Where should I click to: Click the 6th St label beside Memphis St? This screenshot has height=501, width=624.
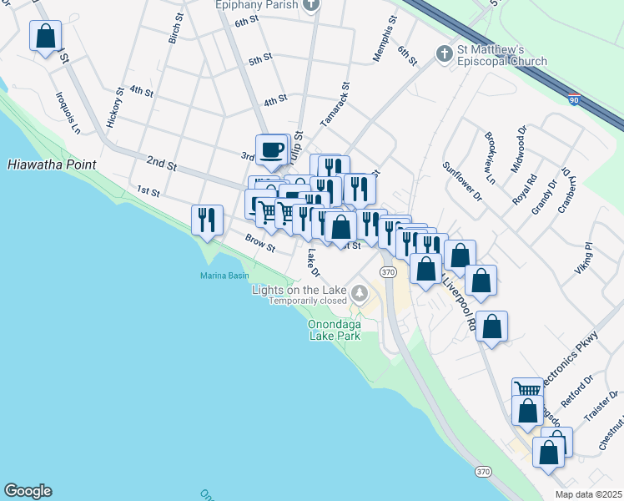click(x=407, y=56)
